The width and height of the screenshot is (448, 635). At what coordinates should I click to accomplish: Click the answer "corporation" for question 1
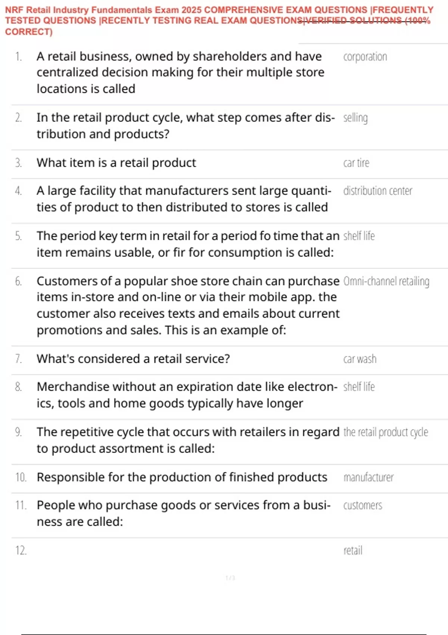tap(365, 57)
